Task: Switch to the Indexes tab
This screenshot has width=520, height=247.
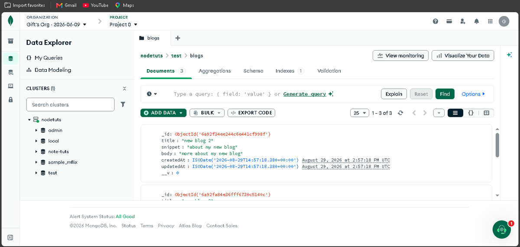Action: click(290, 71)
